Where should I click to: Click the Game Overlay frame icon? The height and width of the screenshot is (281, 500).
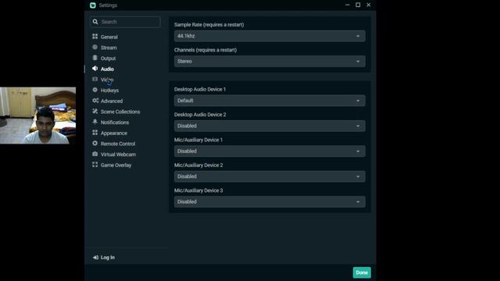point(95,165)
